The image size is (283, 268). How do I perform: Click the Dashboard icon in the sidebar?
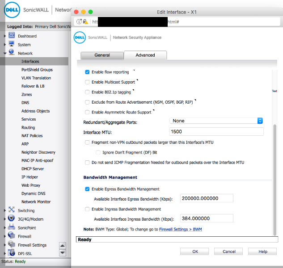pos(11,36)
